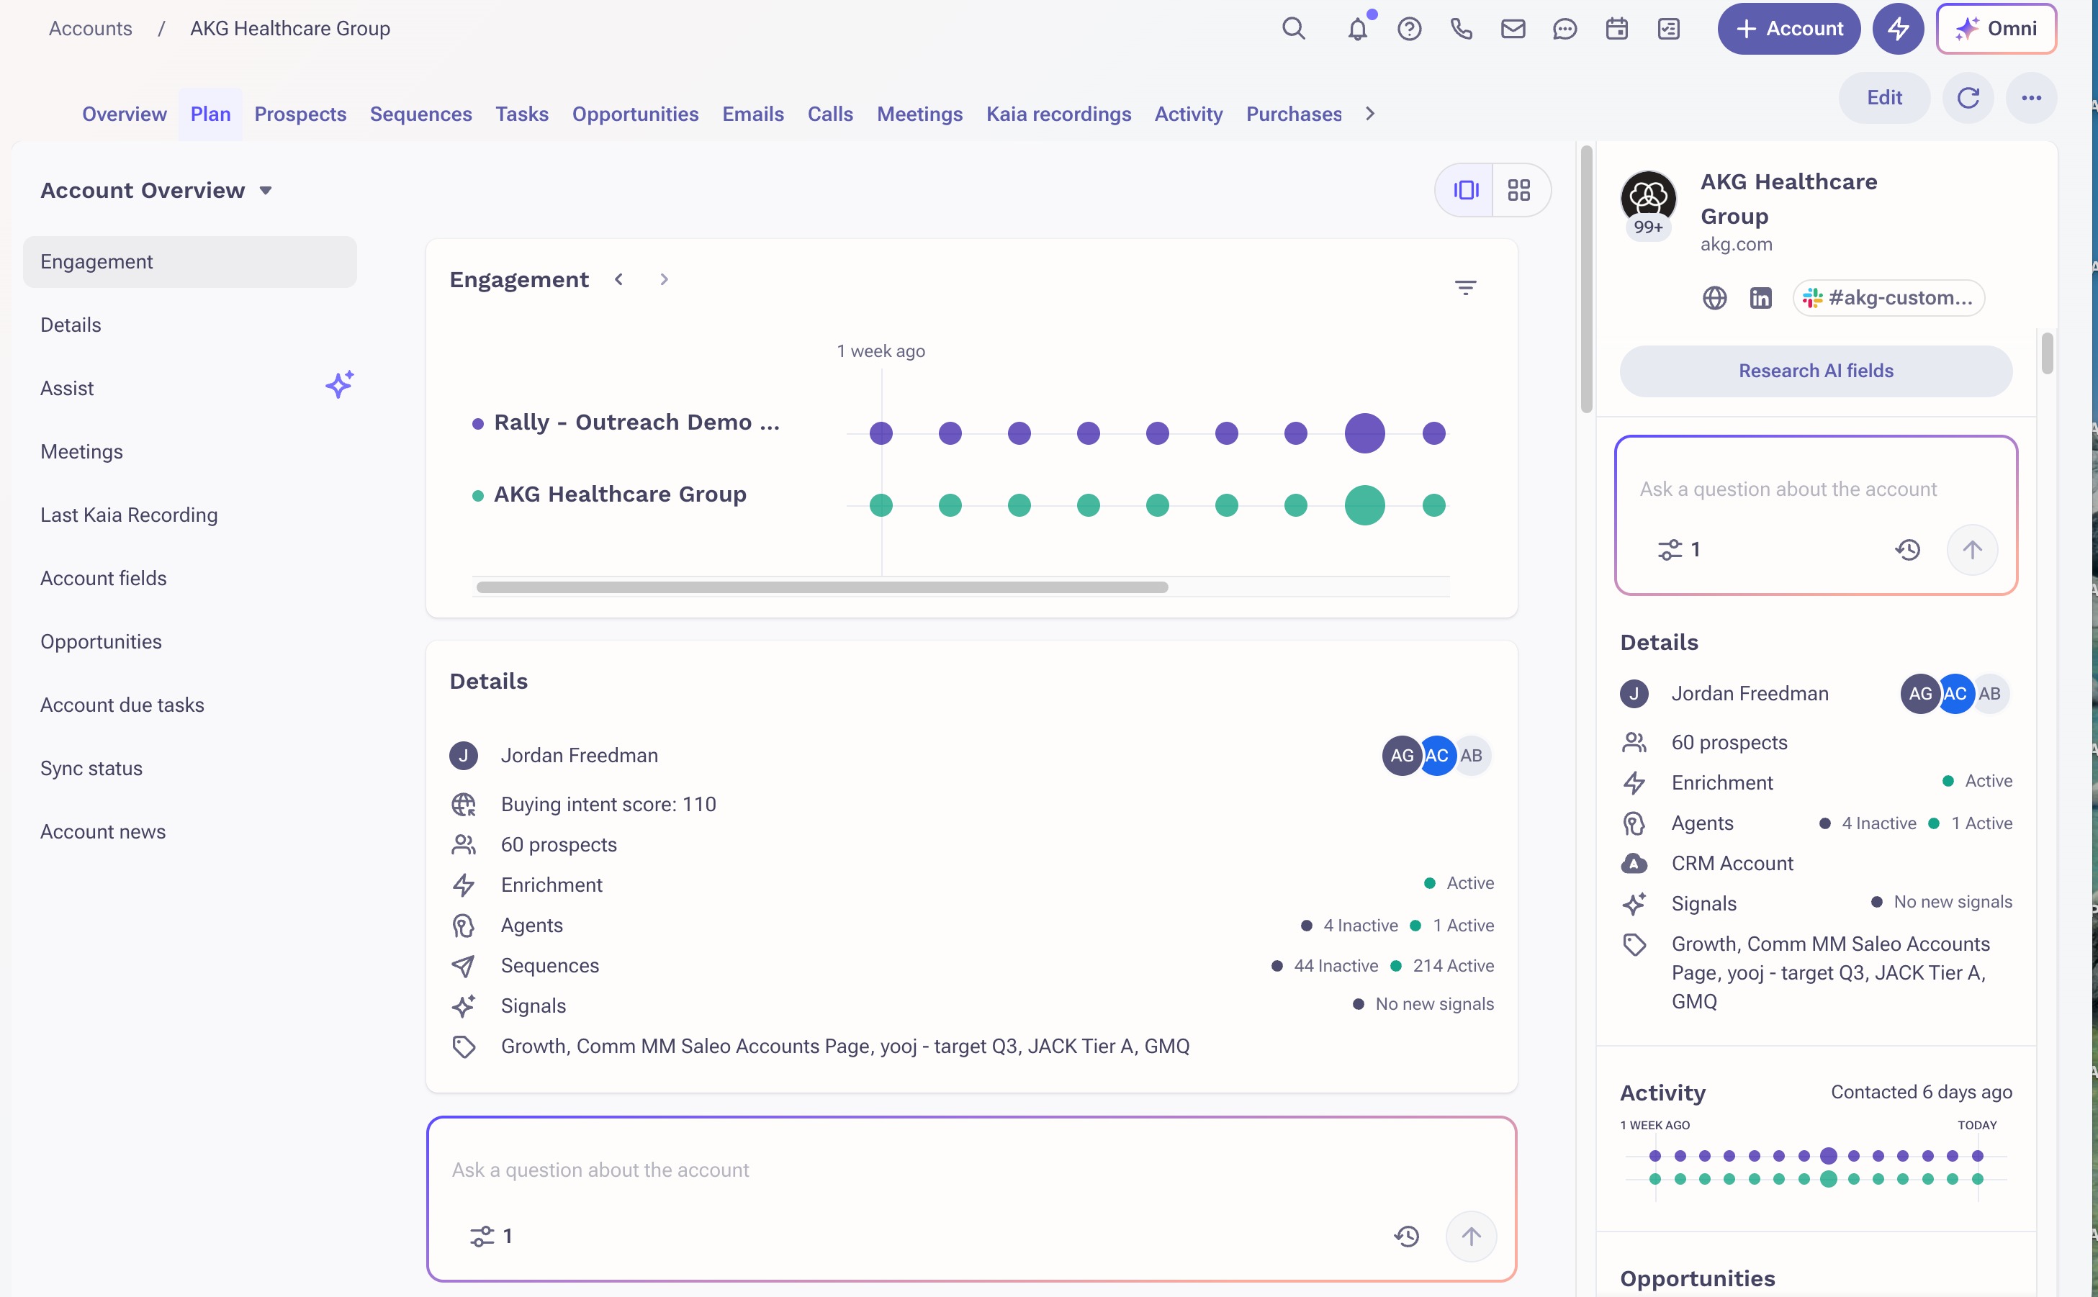Image resolution: width=2098 pixels, height=1297 pixels.
Task: Switch to grid layout view toggle
Action: (x=1519, y=189)
